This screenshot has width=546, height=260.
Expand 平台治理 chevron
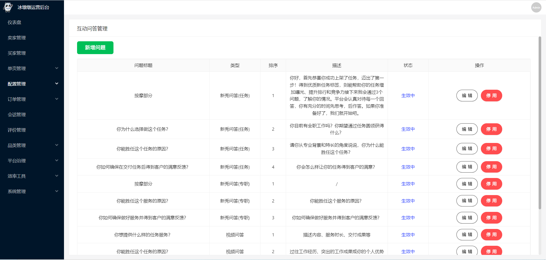(x=57, y=161)
